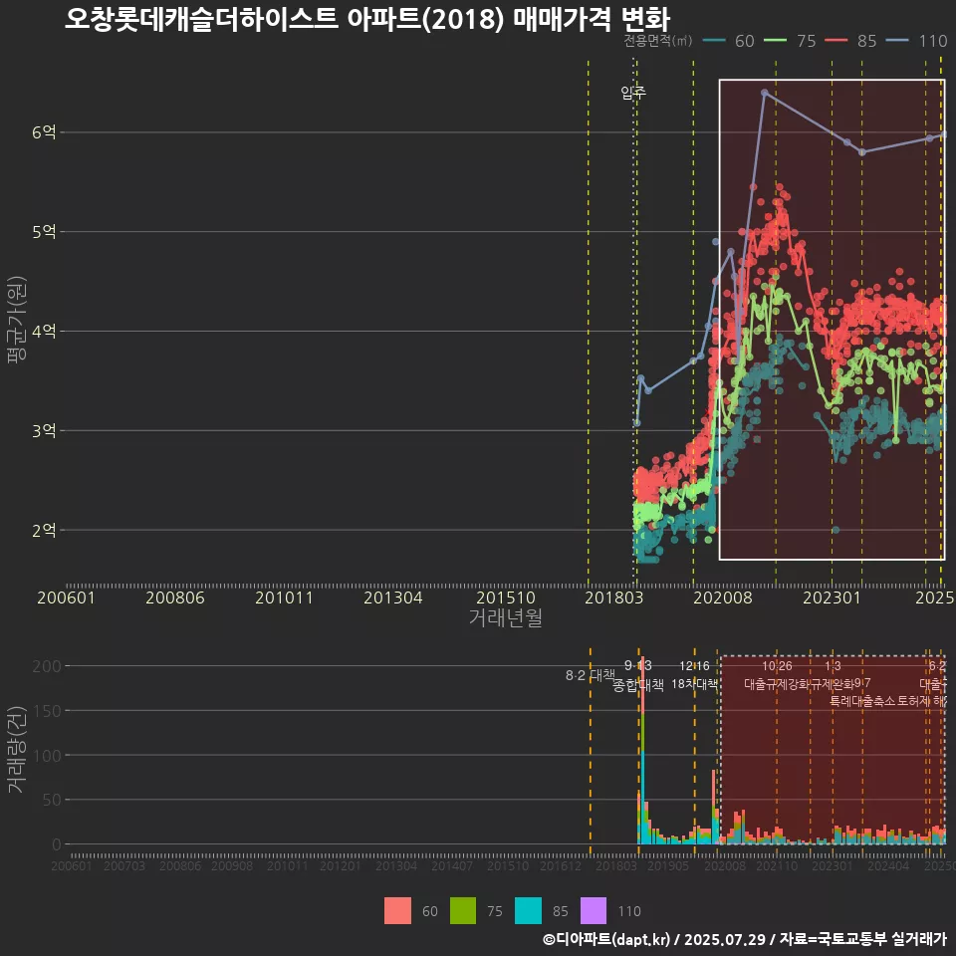Click '202404' on the volume chart x-axis
Viewport: 956px width, 956px height.
click(887, 865)
